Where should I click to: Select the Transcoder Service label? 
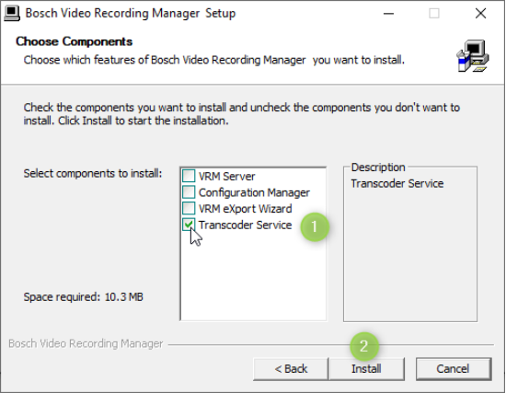click(x=246, y=225)
